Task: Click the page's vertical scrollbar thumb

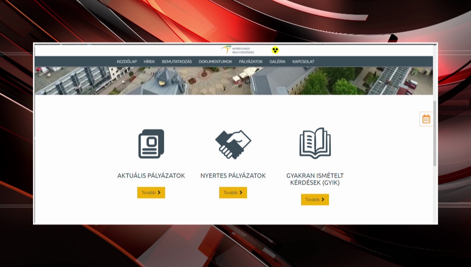Action: click(x=435, y=132)
